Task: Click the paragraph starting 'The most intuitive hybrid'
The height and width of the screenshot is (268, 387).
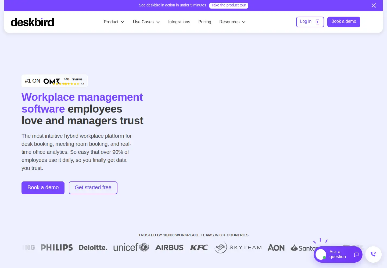Action: tap(77, 152)
